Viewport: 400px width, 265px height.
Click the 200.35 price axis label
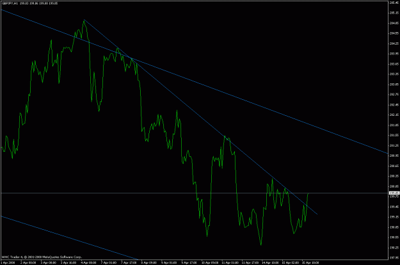(x=394, y=176)
